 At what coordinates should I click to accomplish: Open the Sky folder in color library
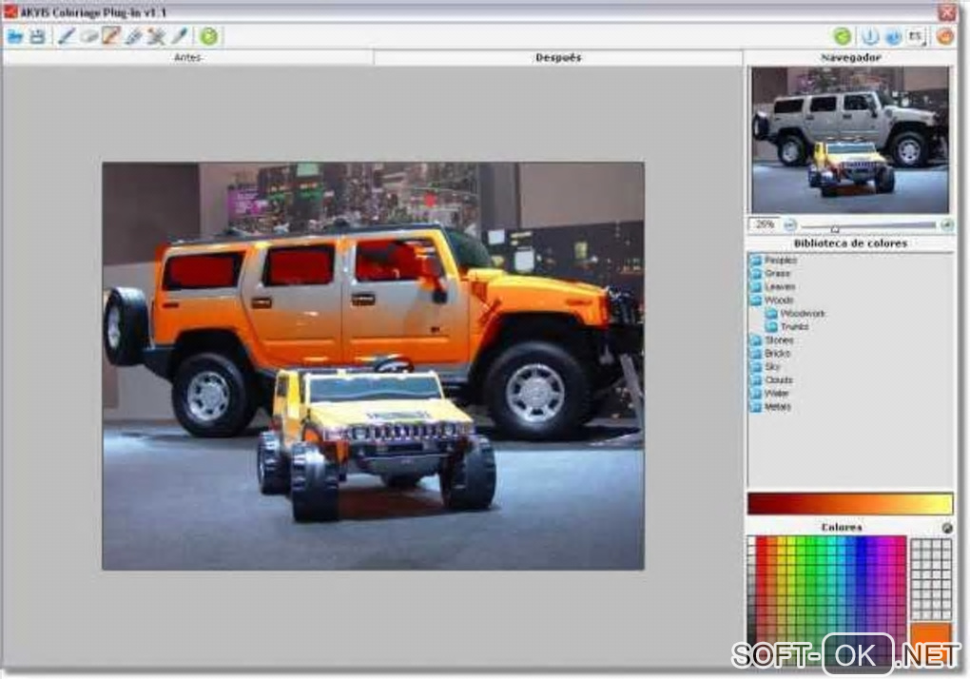[x=765, y=367]
